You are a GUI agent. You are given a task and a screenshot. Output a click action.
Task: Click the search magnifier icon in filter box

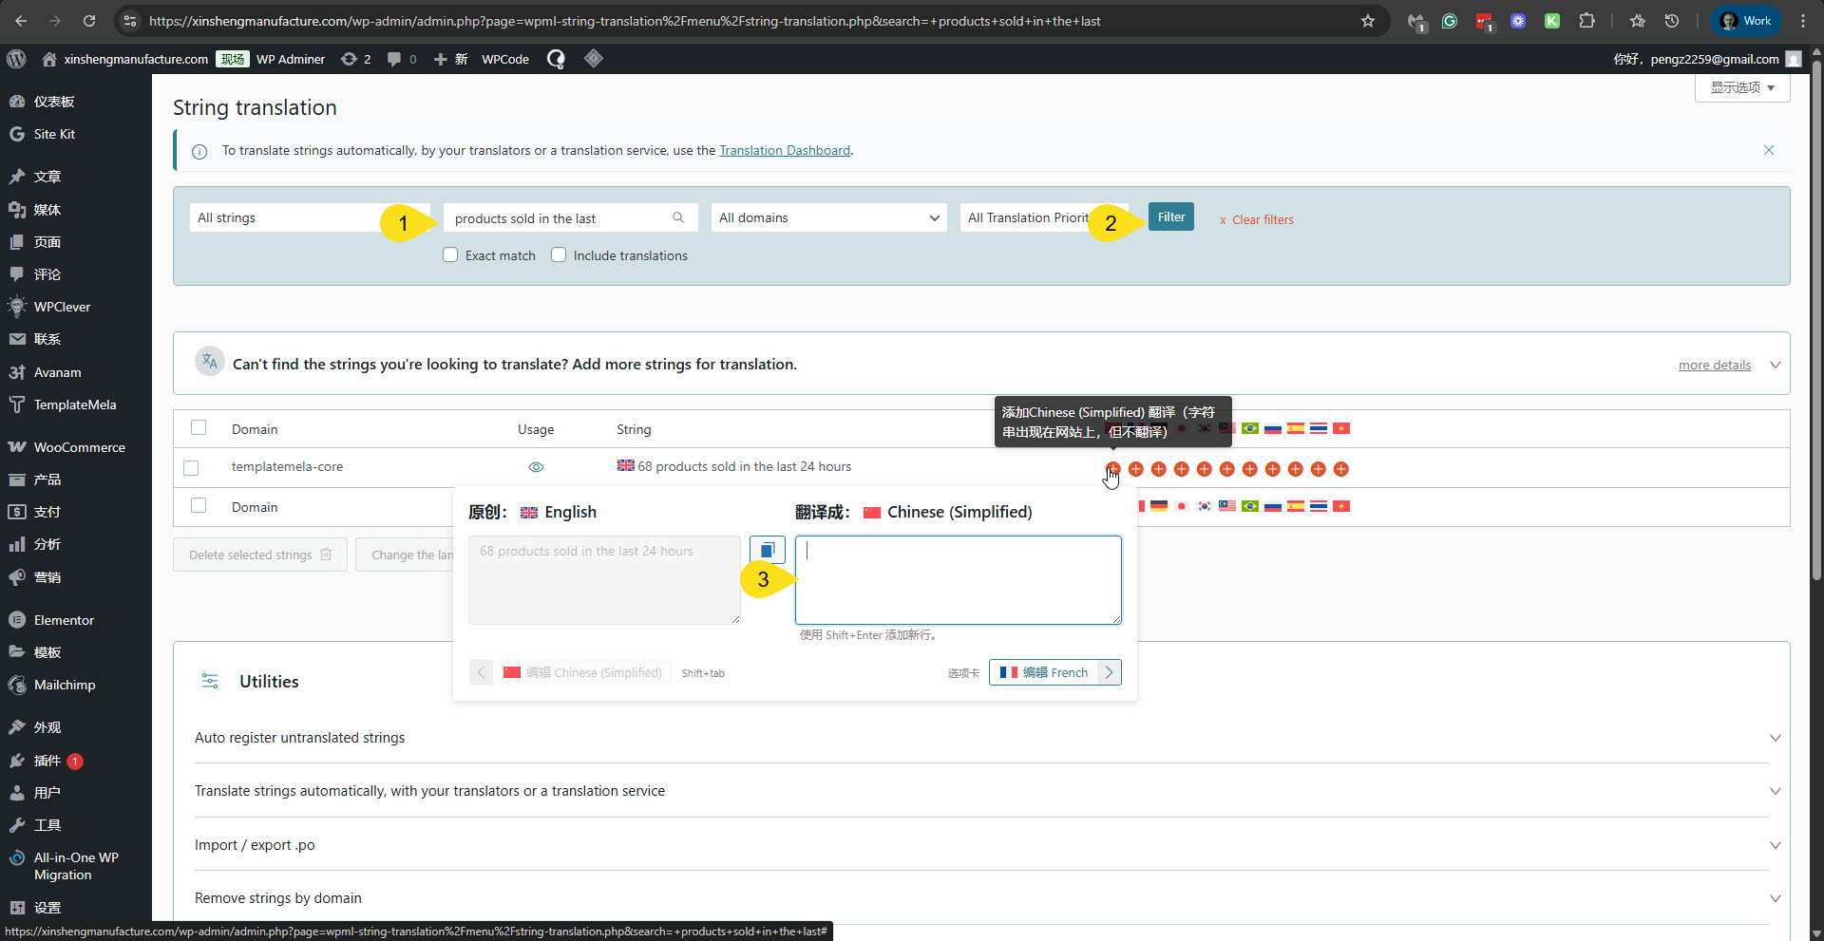coord(678,217)
